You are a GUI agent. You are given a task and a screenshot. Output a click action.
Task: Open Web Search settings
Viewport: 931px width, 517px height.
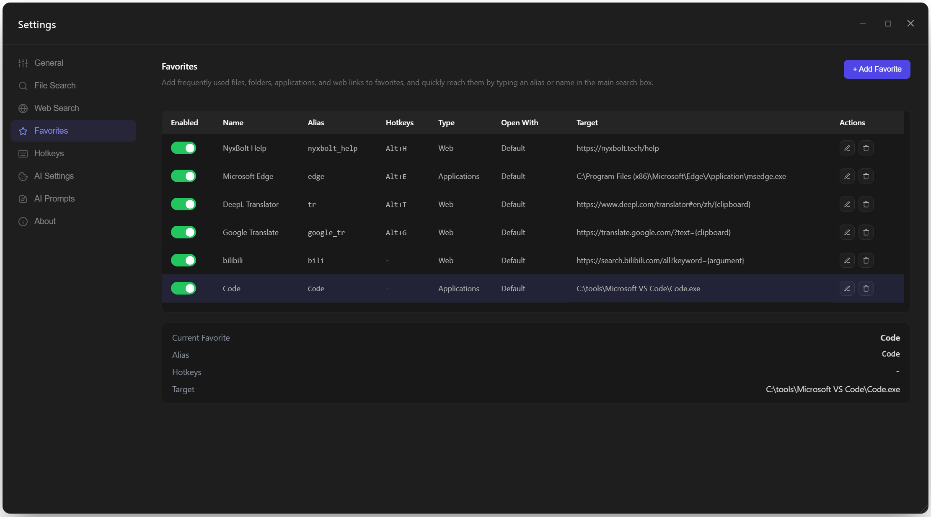pyautogui.click(x=73, y=108)
